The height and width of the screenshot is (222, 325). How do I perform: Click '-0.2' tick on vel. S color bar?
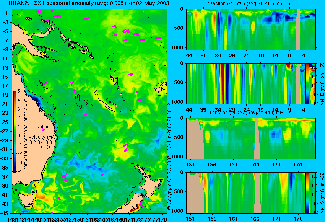[x=313, y=203]
